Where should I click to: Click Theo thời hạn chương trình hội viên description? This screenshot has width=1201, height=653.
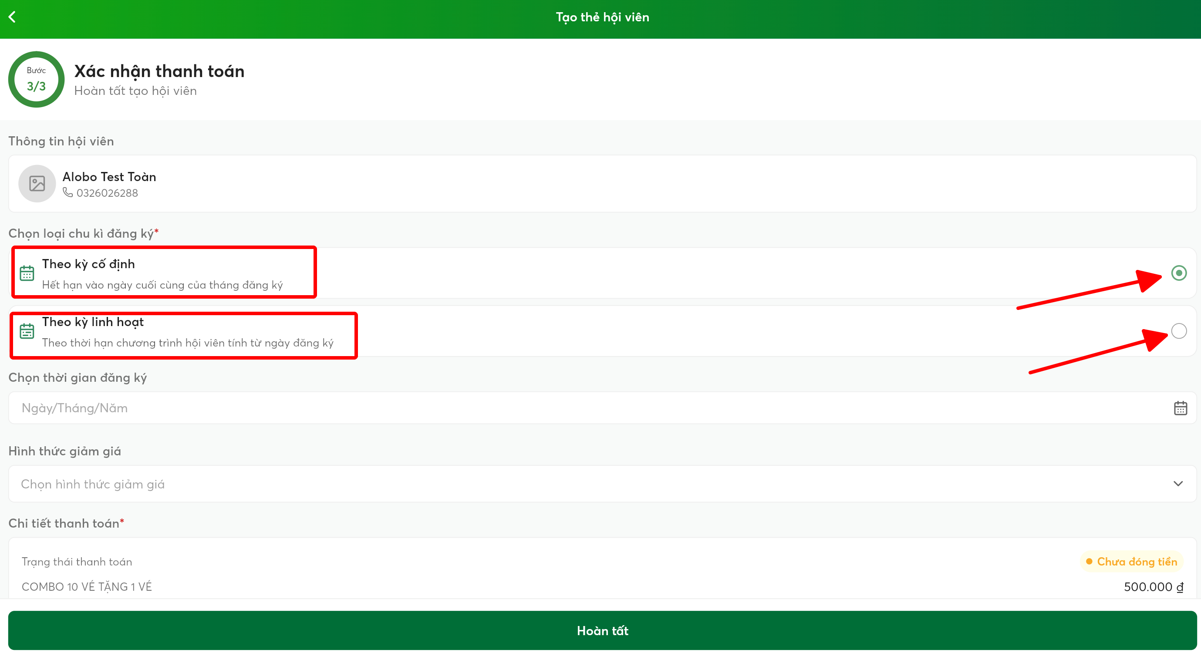[188, 343]
